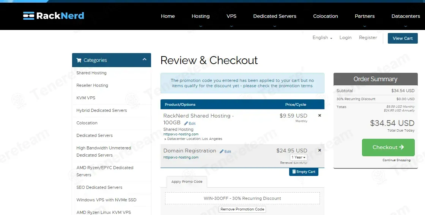Open the Hosting menu item
The image size is (425, 215).
pyautogui.click(x=201, y=16)
